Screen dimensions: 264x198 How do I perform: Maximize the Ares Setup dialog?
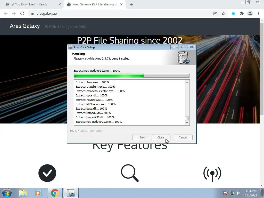click(183, 47)
